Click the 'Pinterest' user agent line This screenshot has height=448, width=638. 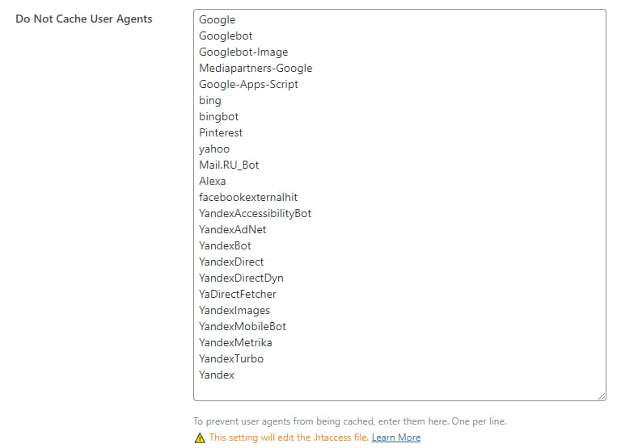pos(221,132)
